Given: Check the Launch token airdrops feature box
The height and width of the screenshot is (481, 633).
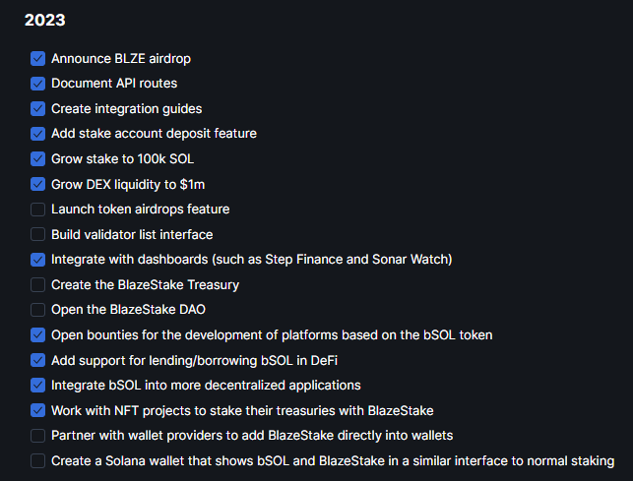Looking at the screenshot, I should [x=37, y=210].
